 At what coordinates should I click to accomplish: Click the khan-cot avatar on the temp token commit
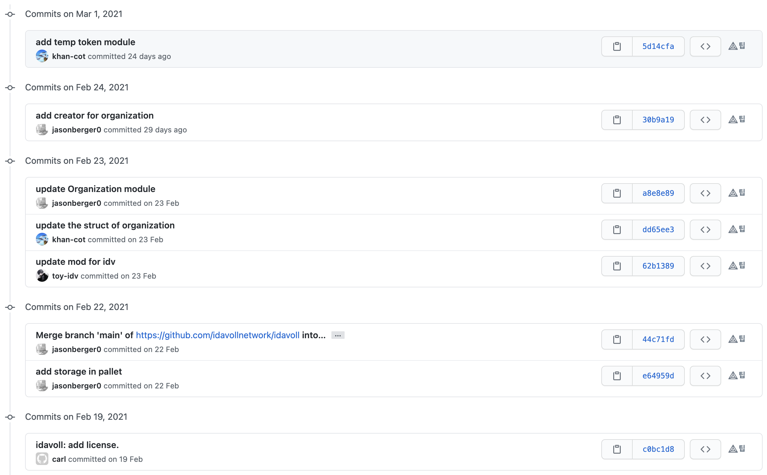click(42, 56)
